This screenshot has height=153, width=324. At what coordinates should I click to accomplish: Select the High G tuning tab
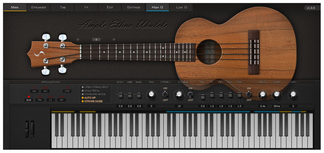(x=158, y=7)
